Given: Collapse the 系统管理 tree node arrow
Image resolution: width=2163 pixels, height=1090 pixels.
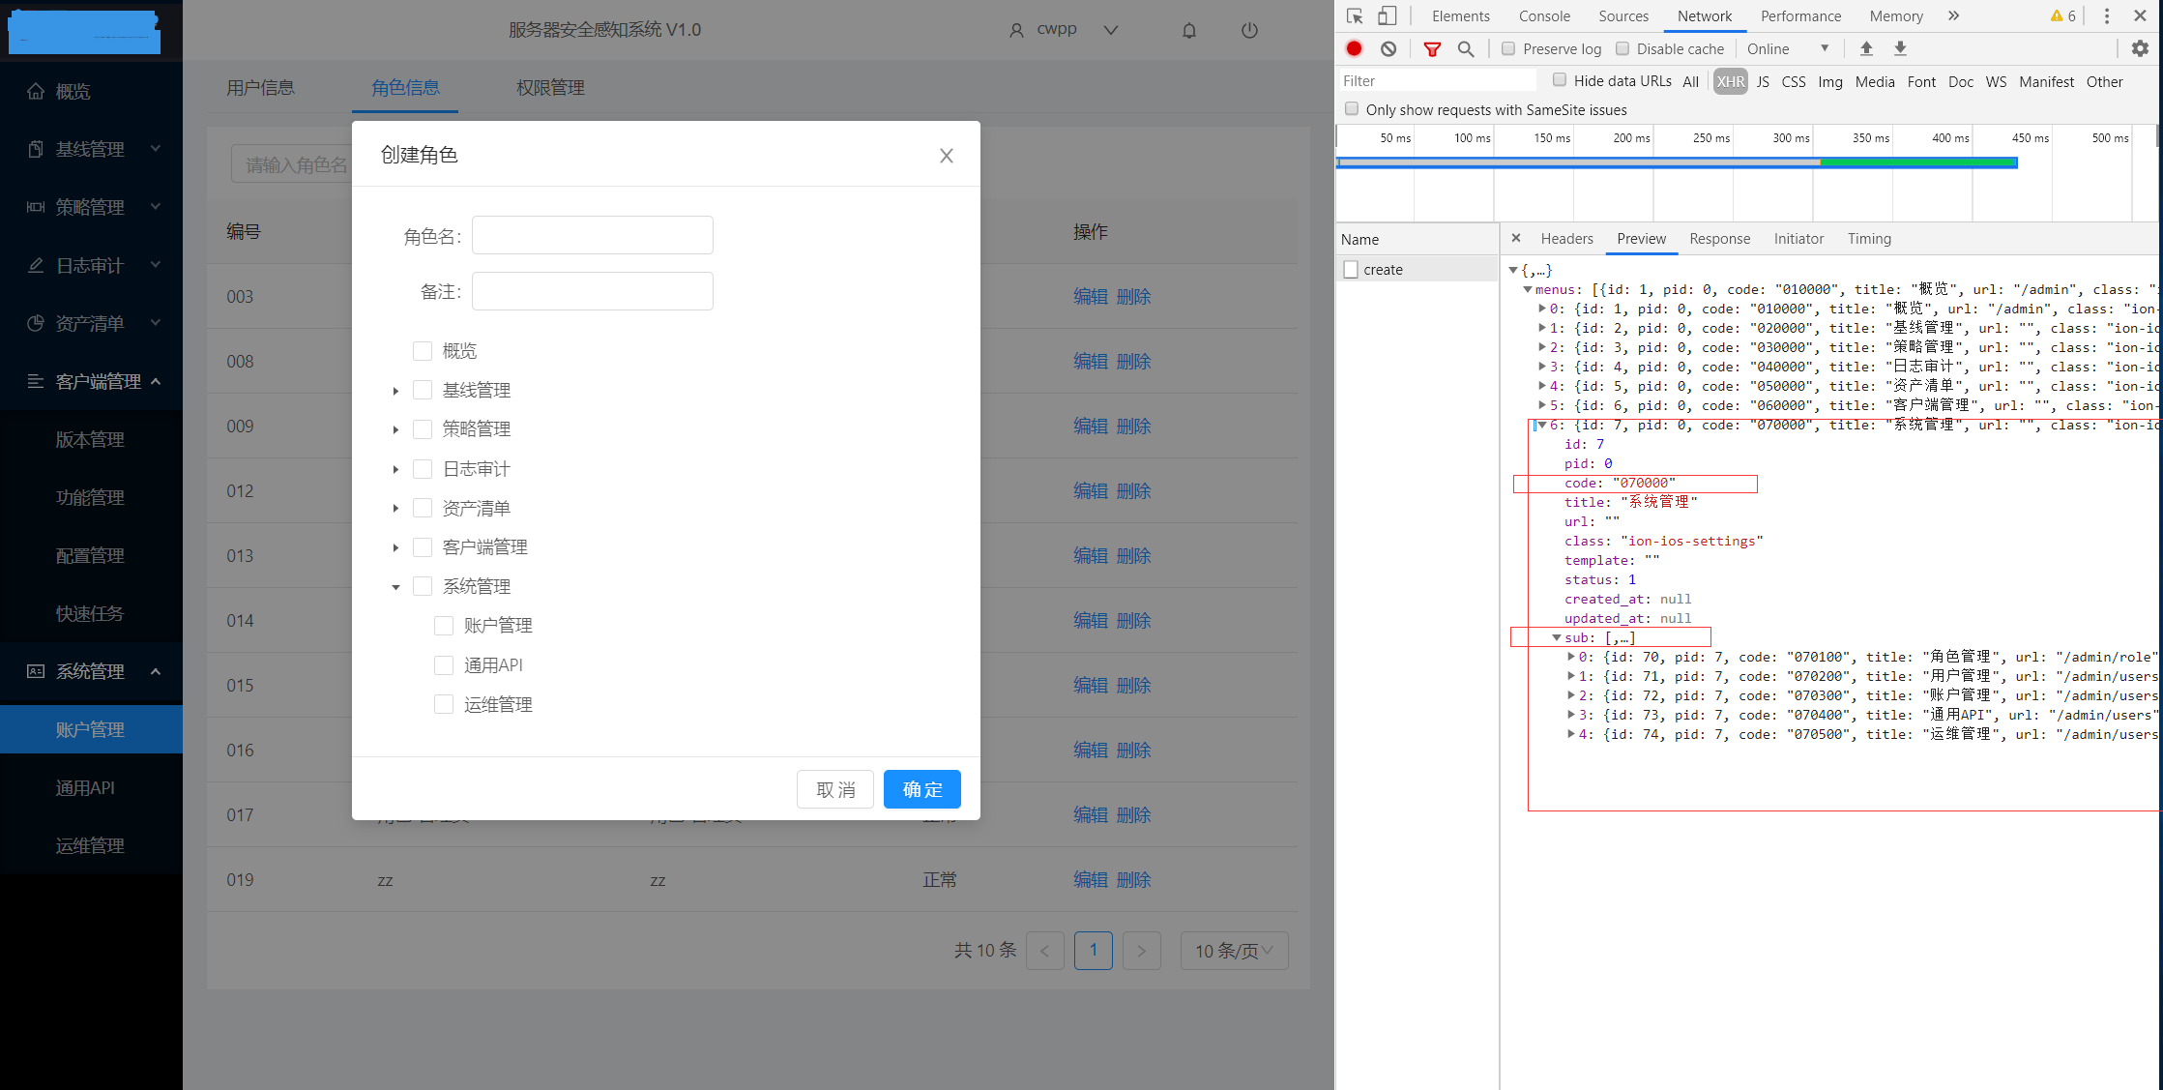Looking at the screenshot, I should (395, 587).
